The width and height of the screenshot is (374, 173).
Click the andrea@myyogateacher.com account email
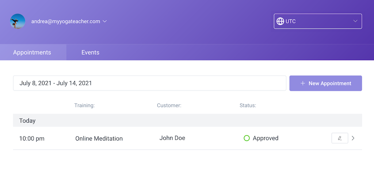(66, 21)
